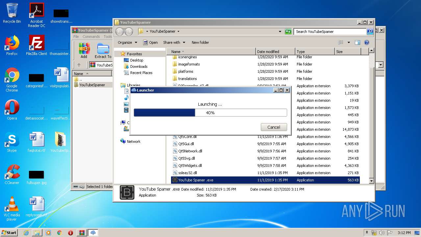
Task: Select Favorites in navigation pane
Action: point(134,54)
